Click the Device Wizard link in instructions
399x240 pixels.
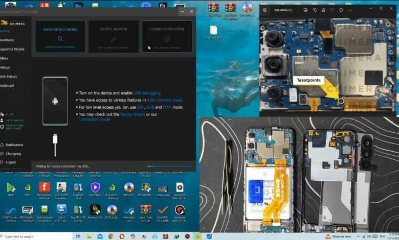[132, 114]
